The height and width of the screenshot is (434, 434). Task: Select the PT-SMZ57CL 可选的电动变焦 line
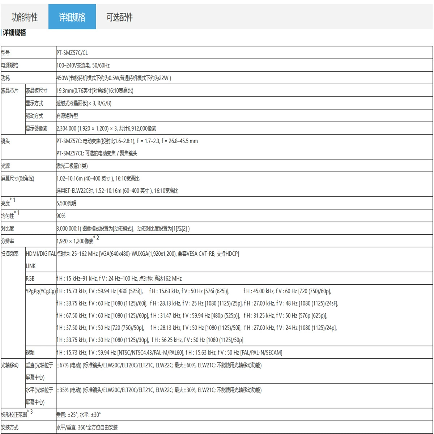[97, 153]
